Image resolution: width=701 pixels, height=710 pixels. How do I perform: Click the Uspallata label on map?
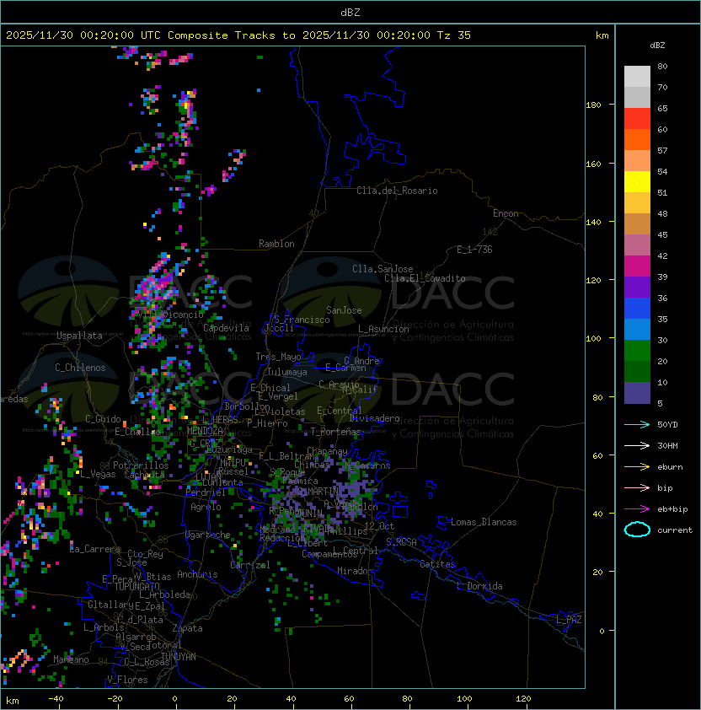(79, 336)
